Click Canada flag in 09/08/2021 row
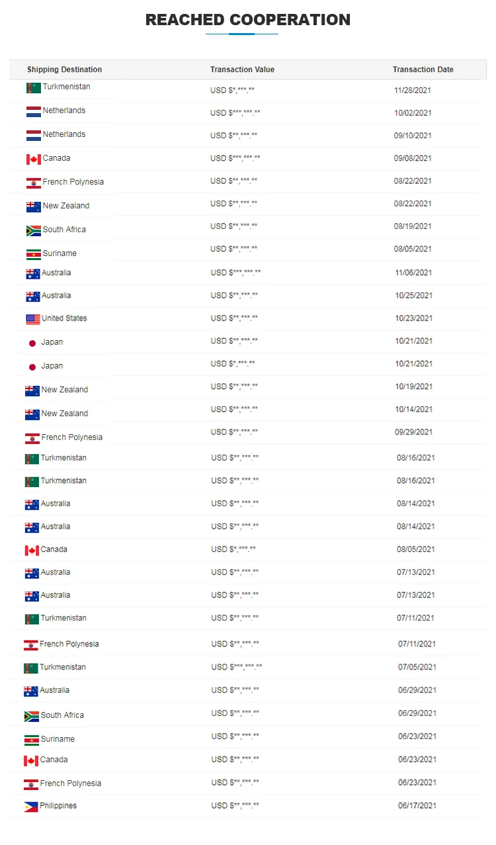Screen dimensions: 496x845 tap(34, 159)
